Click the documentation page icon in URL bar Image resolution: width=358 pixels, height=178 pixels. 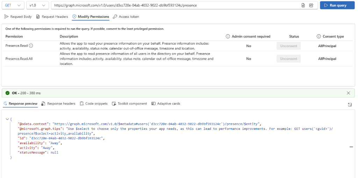(x=303, y=6)
